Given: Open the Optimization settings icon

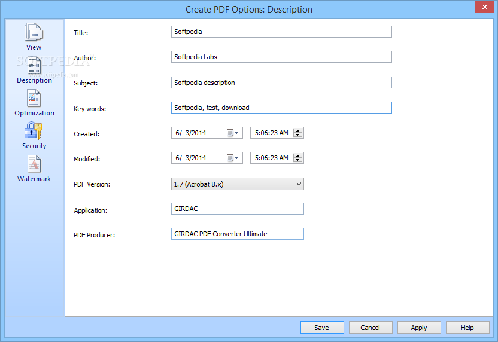Looking at the screenshot, I should [x=34, y=98].
